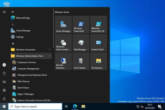Screen dimensions: 165x110
Task: Launch the Remote Desktop Connection tile
Action: tap(63, 61)
